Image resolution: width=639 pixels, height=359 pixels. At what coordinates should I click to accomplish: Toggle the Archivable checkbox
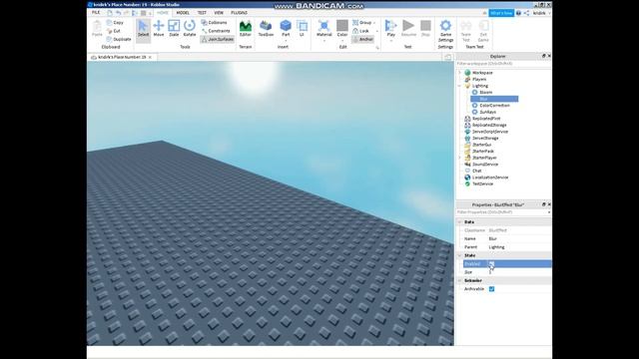tap(491, 289)
